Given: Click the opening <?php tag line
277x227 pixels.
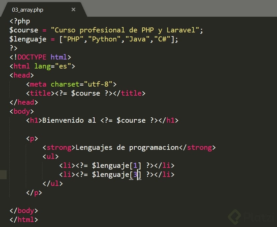Looking at the screenshot, I should 20,21.
